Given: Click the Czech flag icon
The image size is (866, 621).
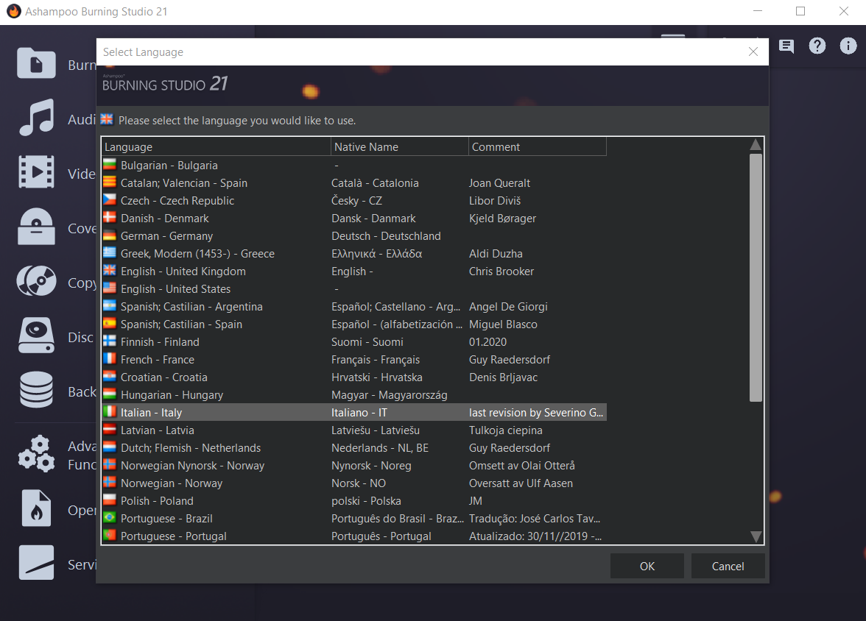Looking at the screenshot, I should [x=110, y=200].
